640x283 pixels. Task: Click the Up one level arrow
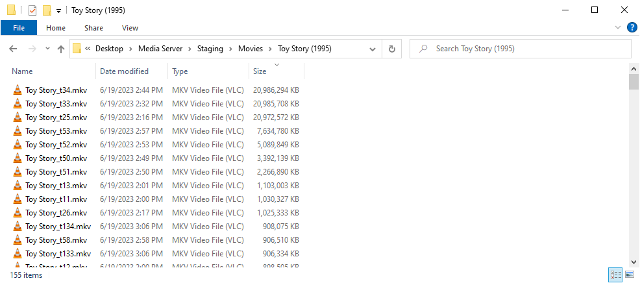(x=61, y=49)
